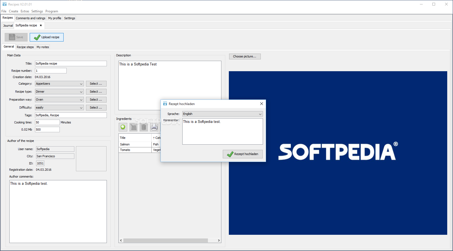453x251 pixels.
Task: Click the Tags input field
Action: coord(71,115)
